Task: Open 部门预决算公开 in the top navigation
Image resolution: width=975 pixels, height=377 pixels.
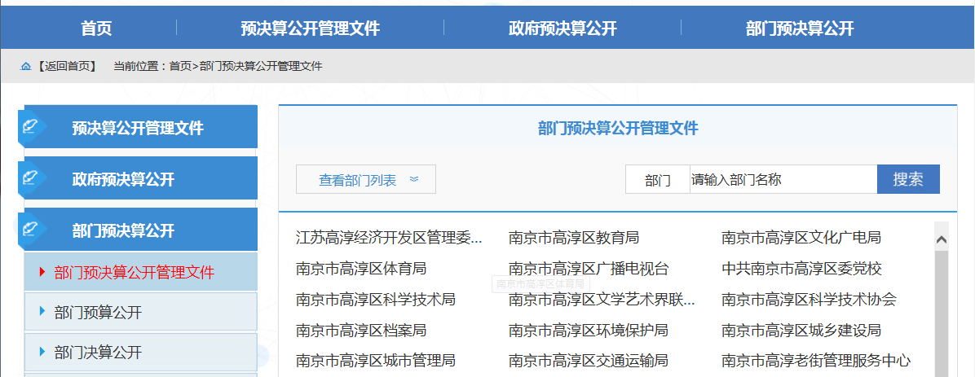Action: click(800, 28)
